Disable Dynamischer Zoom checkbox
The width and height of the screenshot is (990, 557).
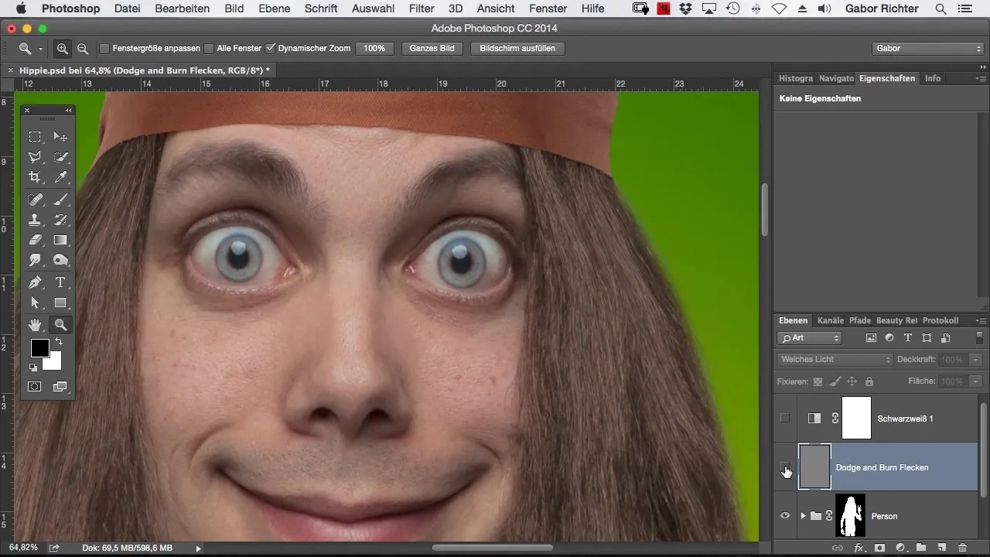click(270, 48)
